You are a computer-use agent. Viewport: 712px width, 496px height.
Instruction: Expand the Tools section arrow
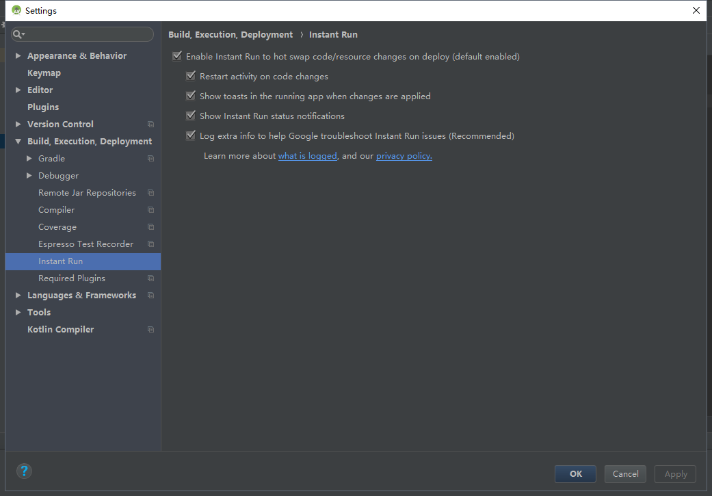(x=18, y=313)
